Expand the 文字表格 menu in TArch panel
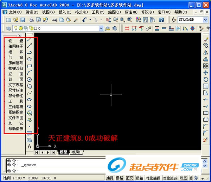The height and width of the screenshot is (182, 211). [x=15, y=85]
